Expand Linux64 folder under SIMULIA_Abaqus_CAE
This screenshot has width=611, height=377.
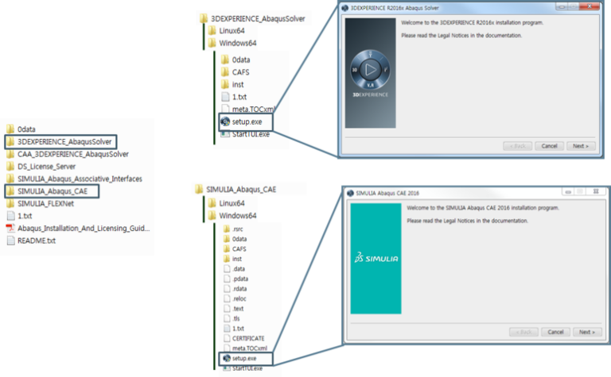pyautogui.click(x=224, y=202)
